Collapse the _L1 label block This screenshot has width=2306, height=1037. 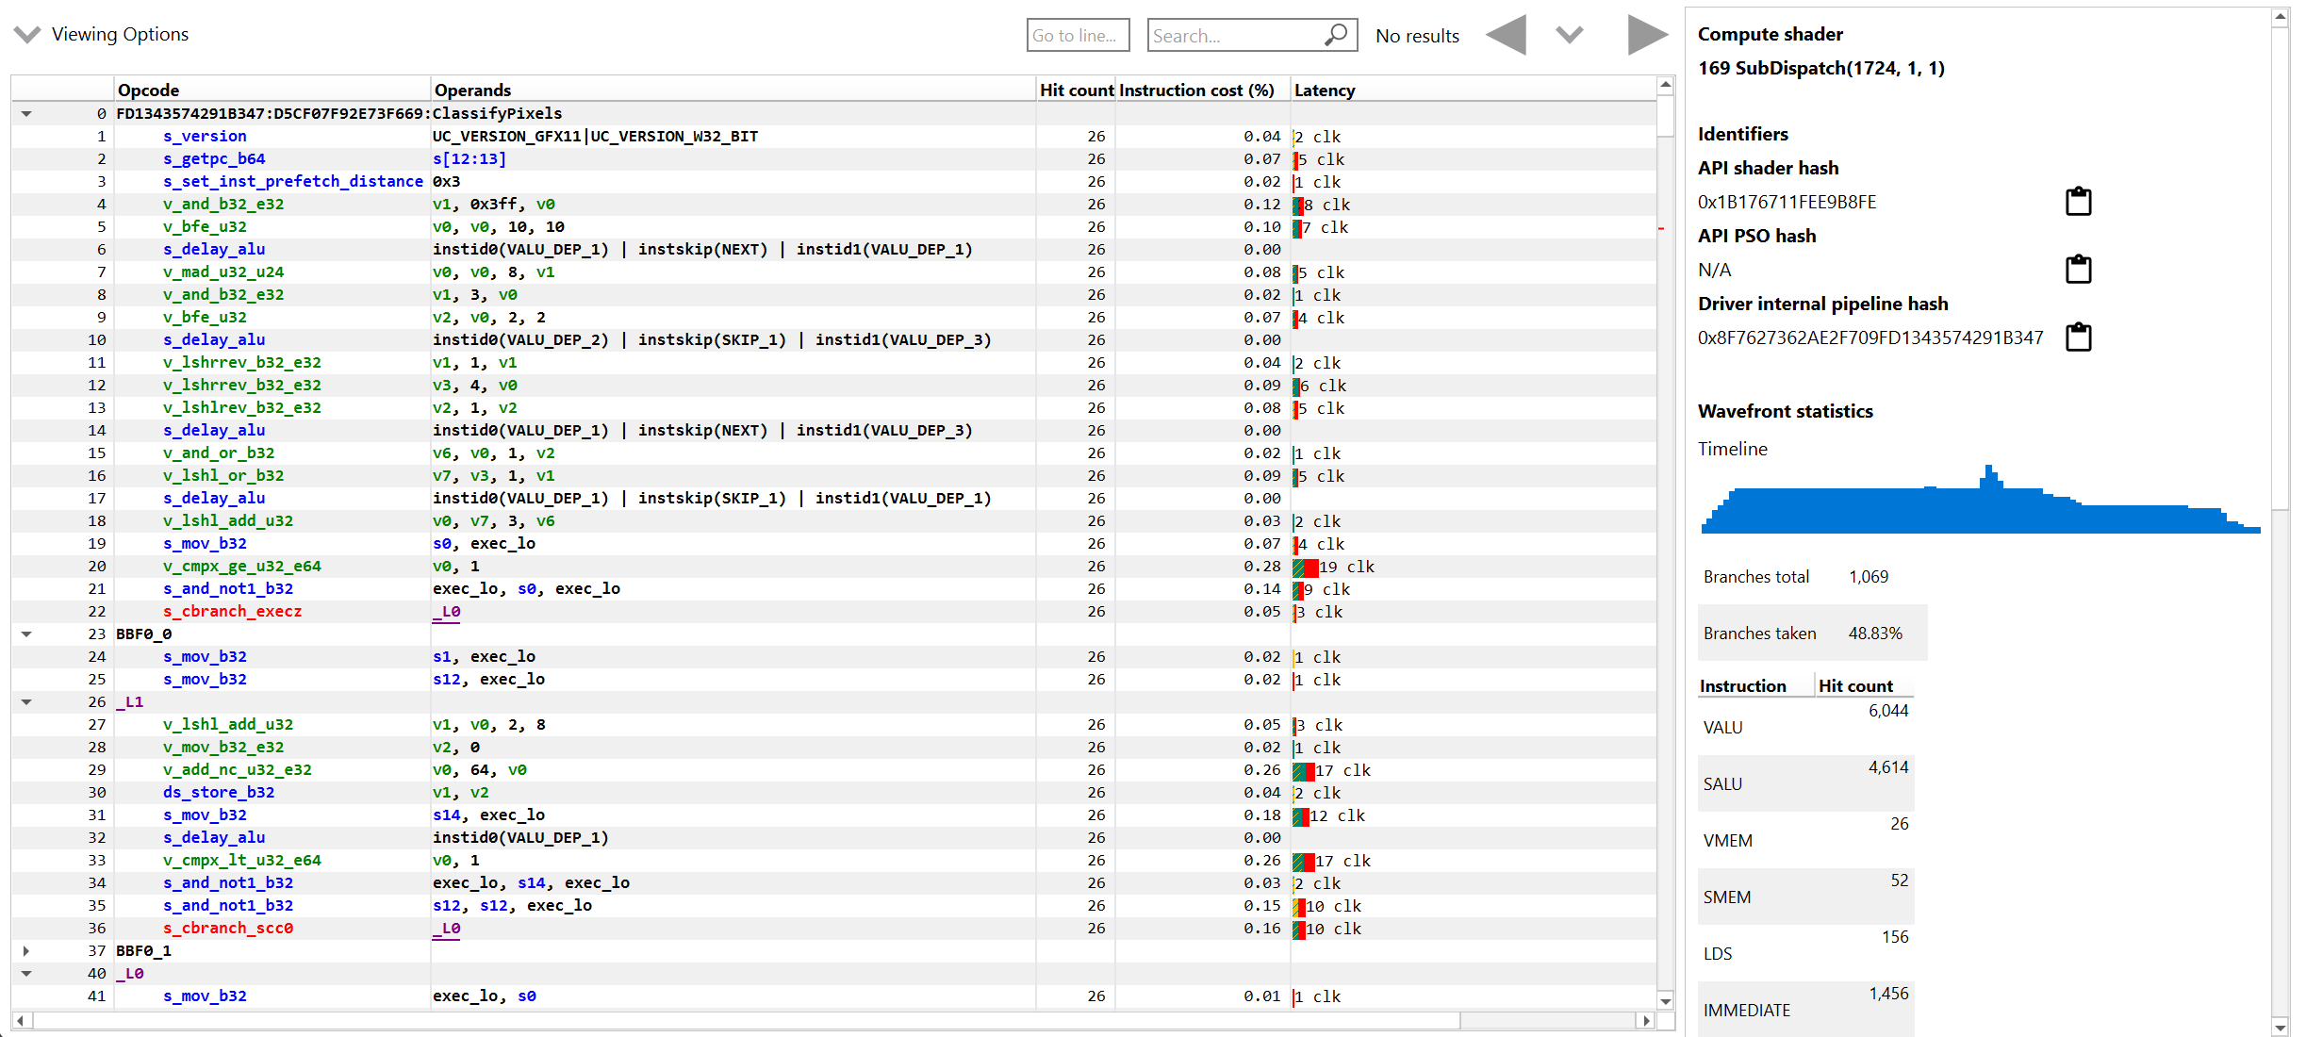click(x=26, y=702)
